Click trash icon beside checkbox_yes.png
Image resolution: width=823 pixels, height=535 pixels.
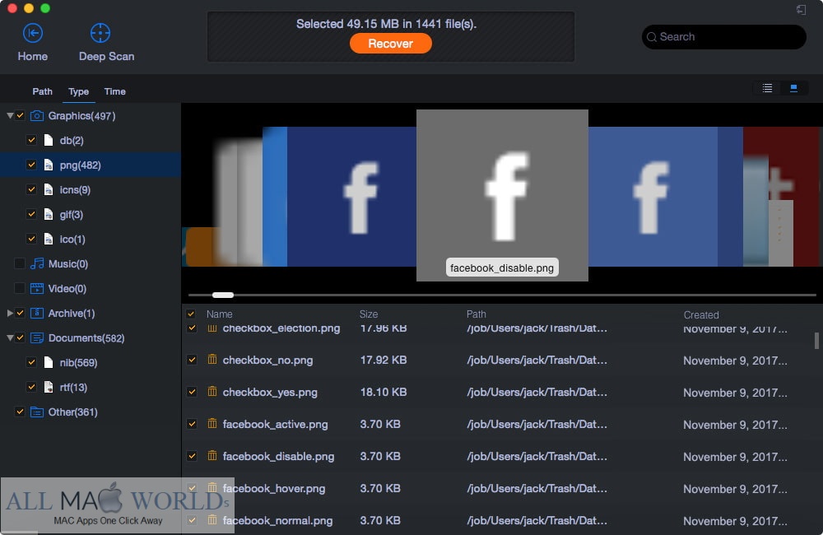pos(212,392)
